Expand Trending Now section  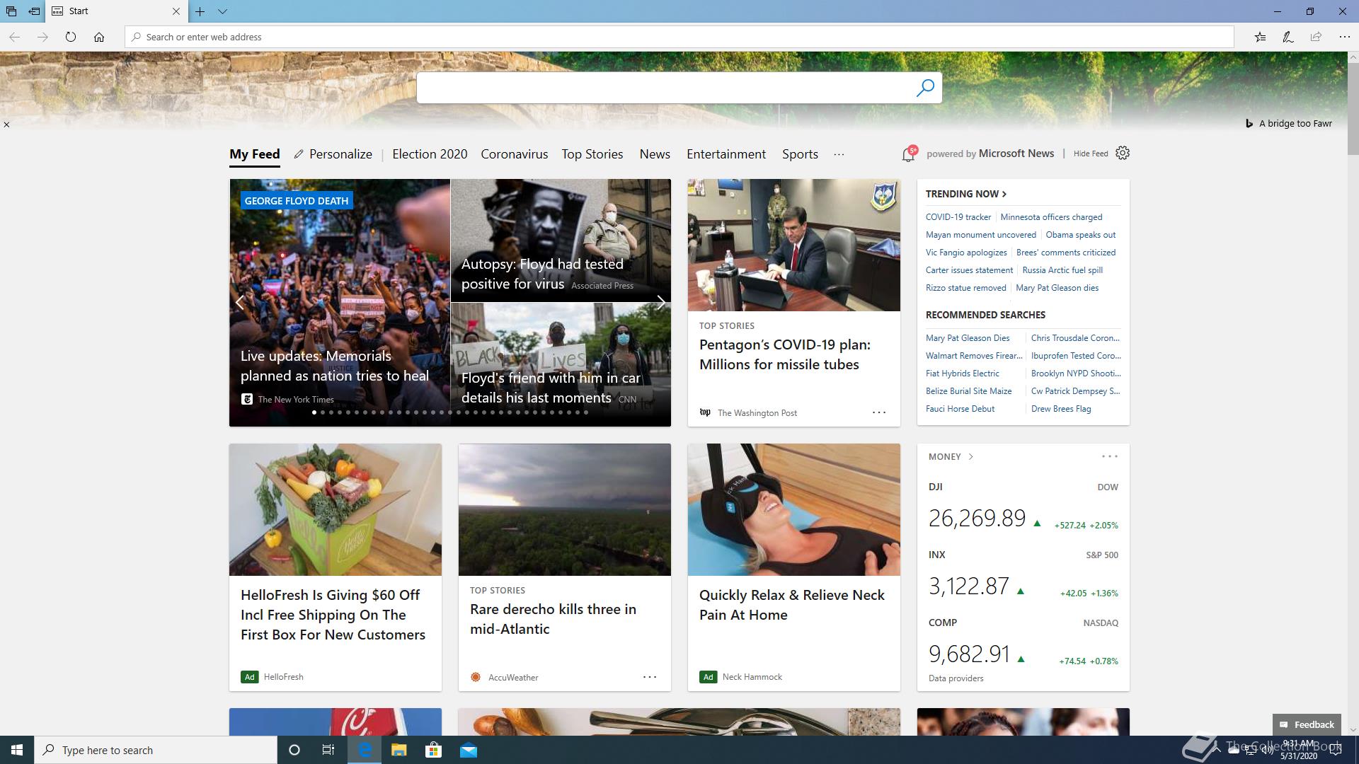pos(966,194)
